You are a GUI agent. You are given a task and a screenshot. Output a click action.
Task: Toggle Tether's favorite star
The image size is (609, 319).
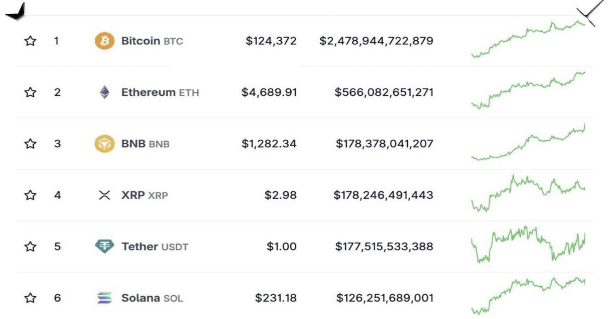coord(30,246)
